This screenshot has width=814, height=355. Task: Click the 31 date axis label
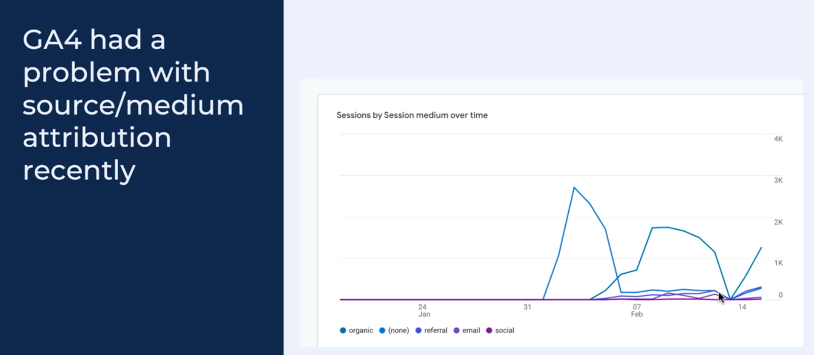coord(527,307)
